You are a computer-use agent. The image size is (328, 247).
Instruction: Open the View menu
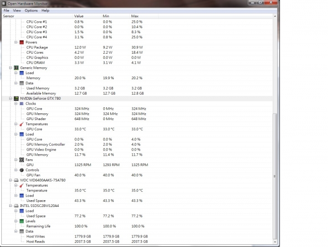17,10
